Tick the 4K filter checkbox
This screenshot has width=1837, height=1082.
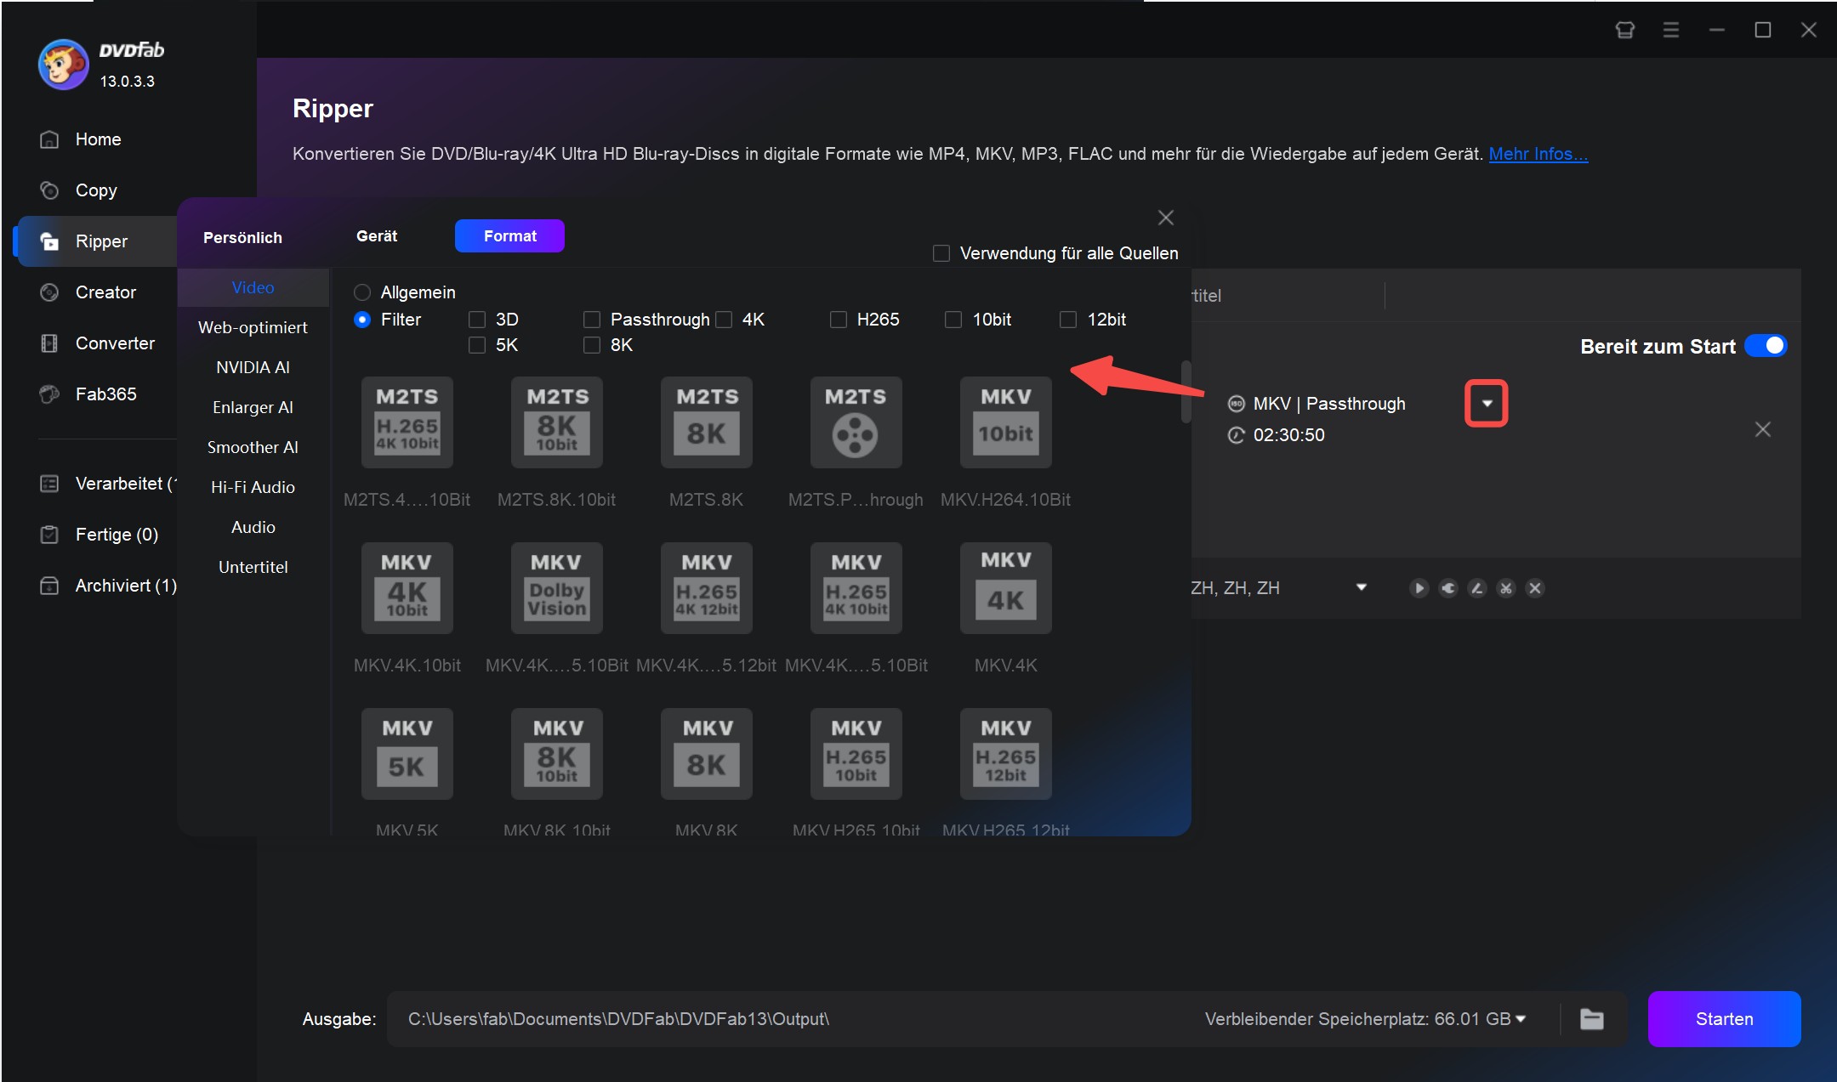tap(723, 320)
